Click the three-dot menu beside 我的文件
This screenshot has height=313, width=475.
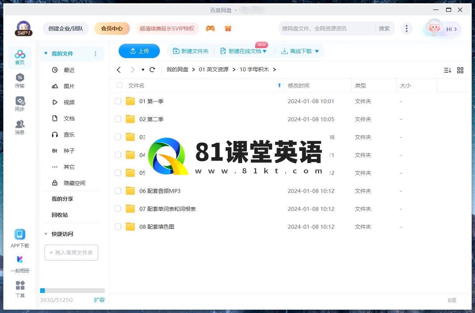coord(95,54)
